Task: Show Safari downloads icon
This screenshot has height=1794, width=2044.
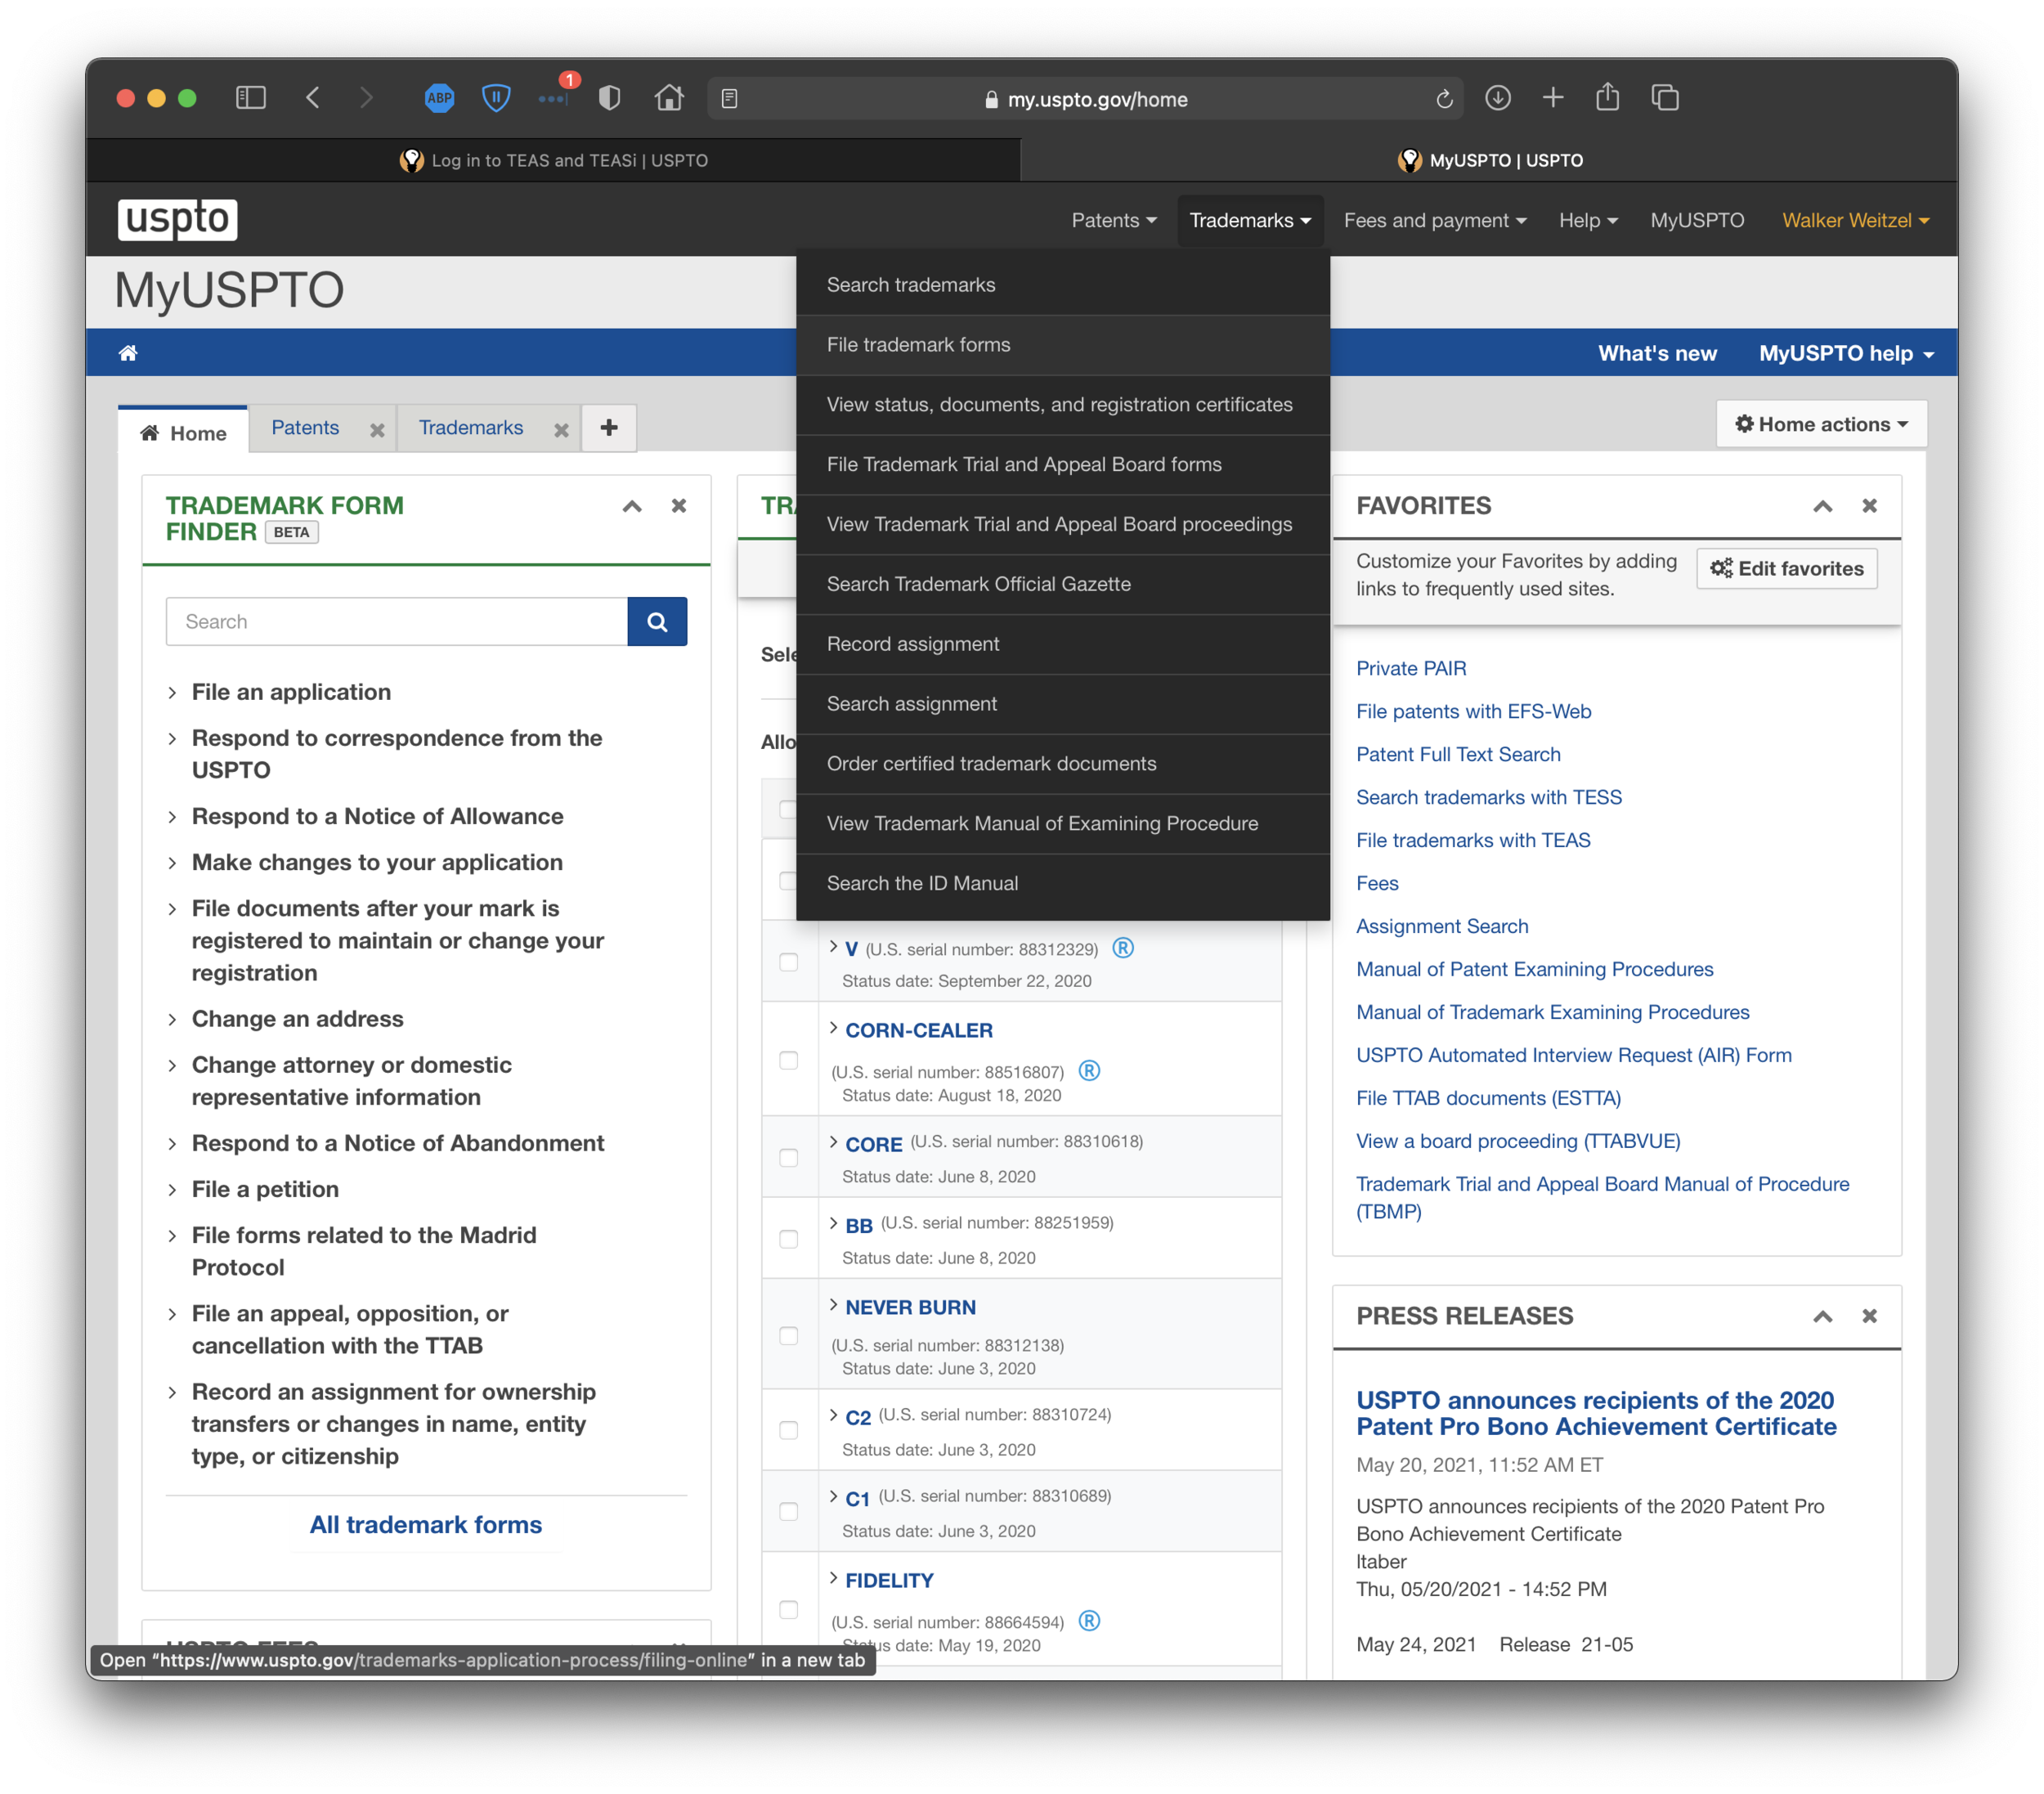Action: coord(1497,98)
